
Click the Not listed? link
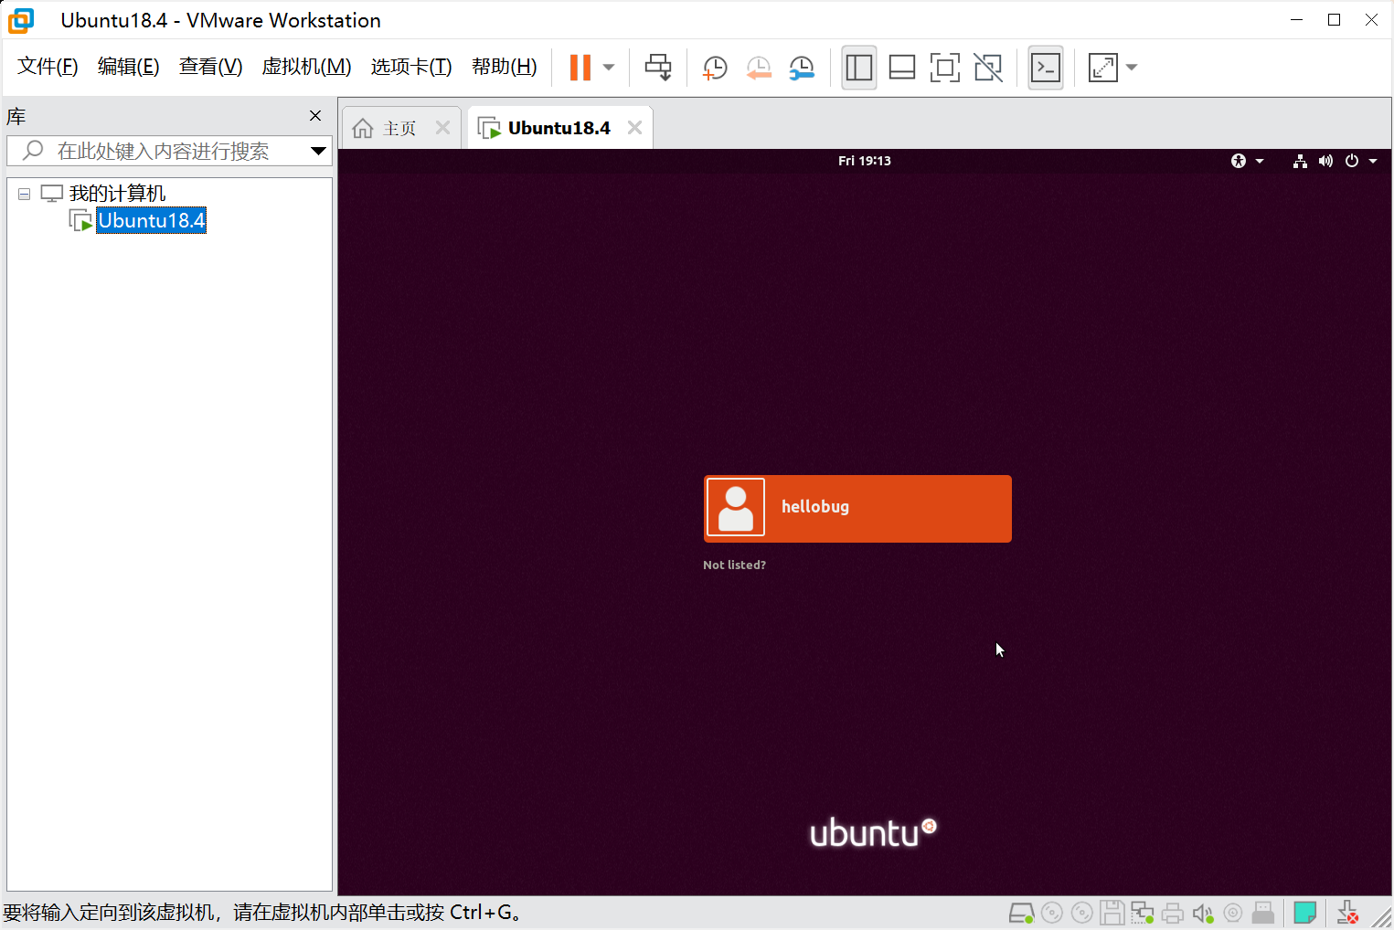click(x=734, y=565)
